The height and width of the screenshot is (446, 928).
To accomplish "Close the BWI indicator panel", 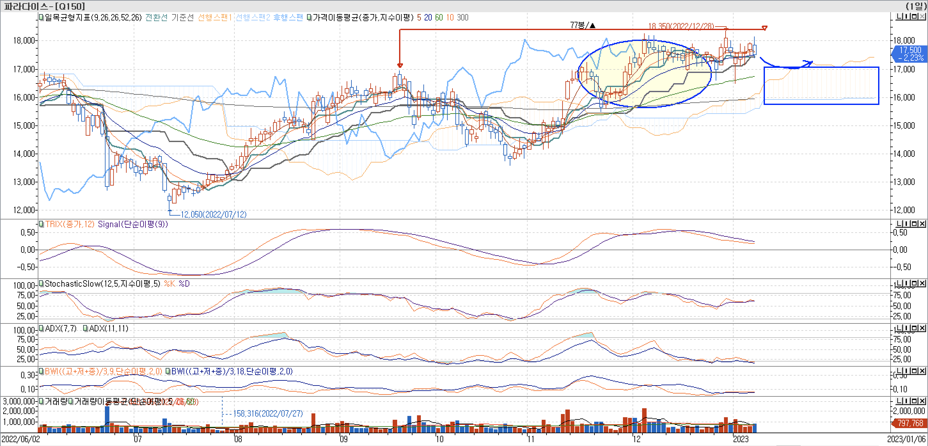I will tap(923, 371).
